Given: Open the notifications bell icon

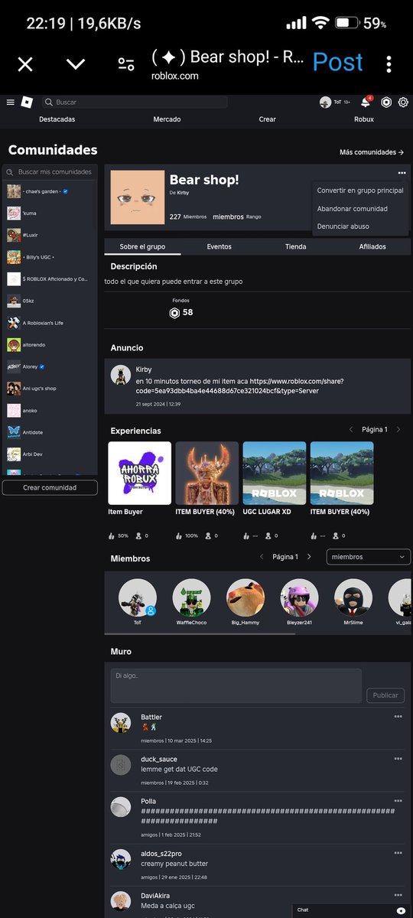Looking at the screenshot, I should tap(366, 102).
